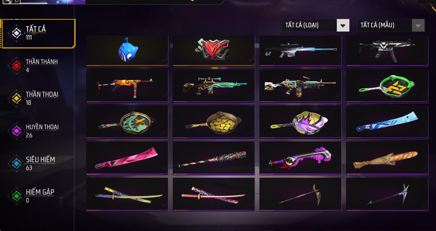Open the Tất Cả (Loại) dropdown arrow

coord(343,26)
